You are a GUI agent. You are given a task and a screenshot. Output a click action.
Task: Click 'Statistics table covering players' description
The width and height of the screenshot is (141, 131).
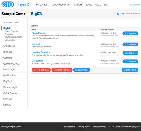click(51, 63)
